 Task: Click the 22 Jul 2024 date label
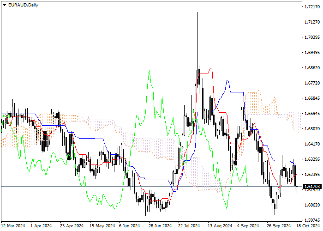pyautogui.click(x=189, y=226)
